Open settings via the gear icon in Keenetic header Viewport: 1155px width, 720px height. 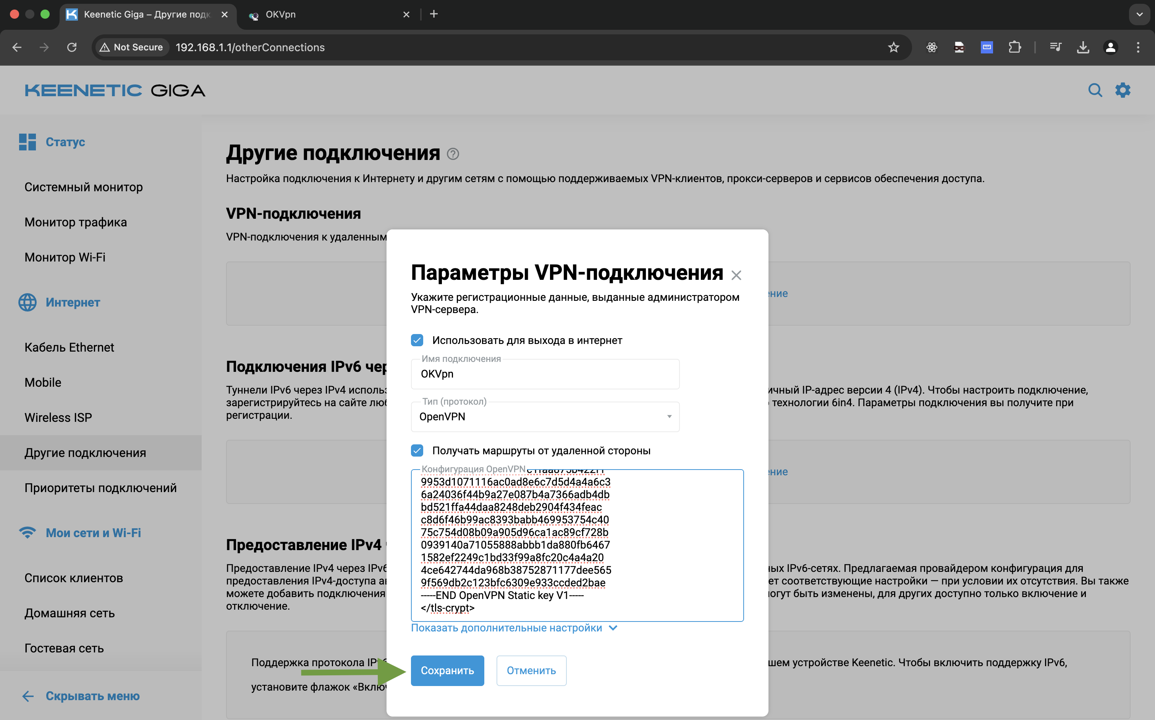[x=1123, y=90]
